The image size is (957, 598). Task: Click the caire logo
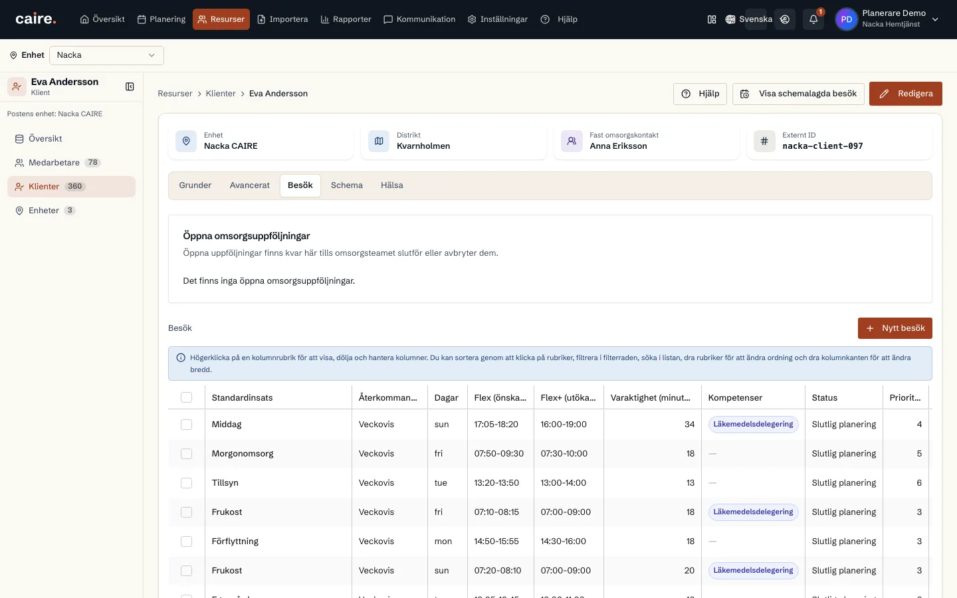pyautogui.click(x=36, y=19)
